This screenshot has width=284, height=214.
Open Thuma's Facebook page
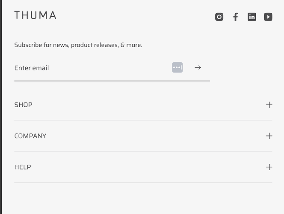(x=235, y=17)
